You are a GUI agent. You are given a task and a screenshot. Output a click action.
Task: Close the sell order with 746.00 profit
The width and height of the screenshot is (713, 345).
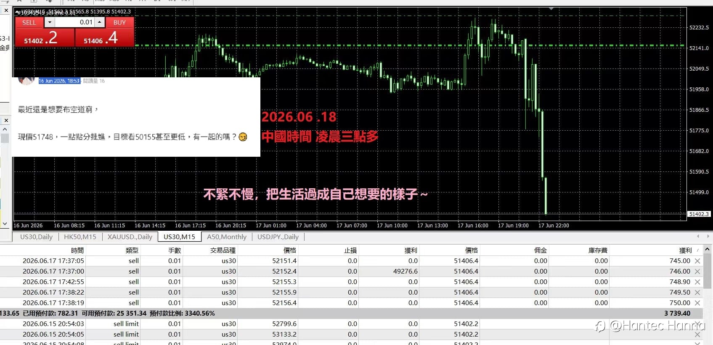(697, 271)
